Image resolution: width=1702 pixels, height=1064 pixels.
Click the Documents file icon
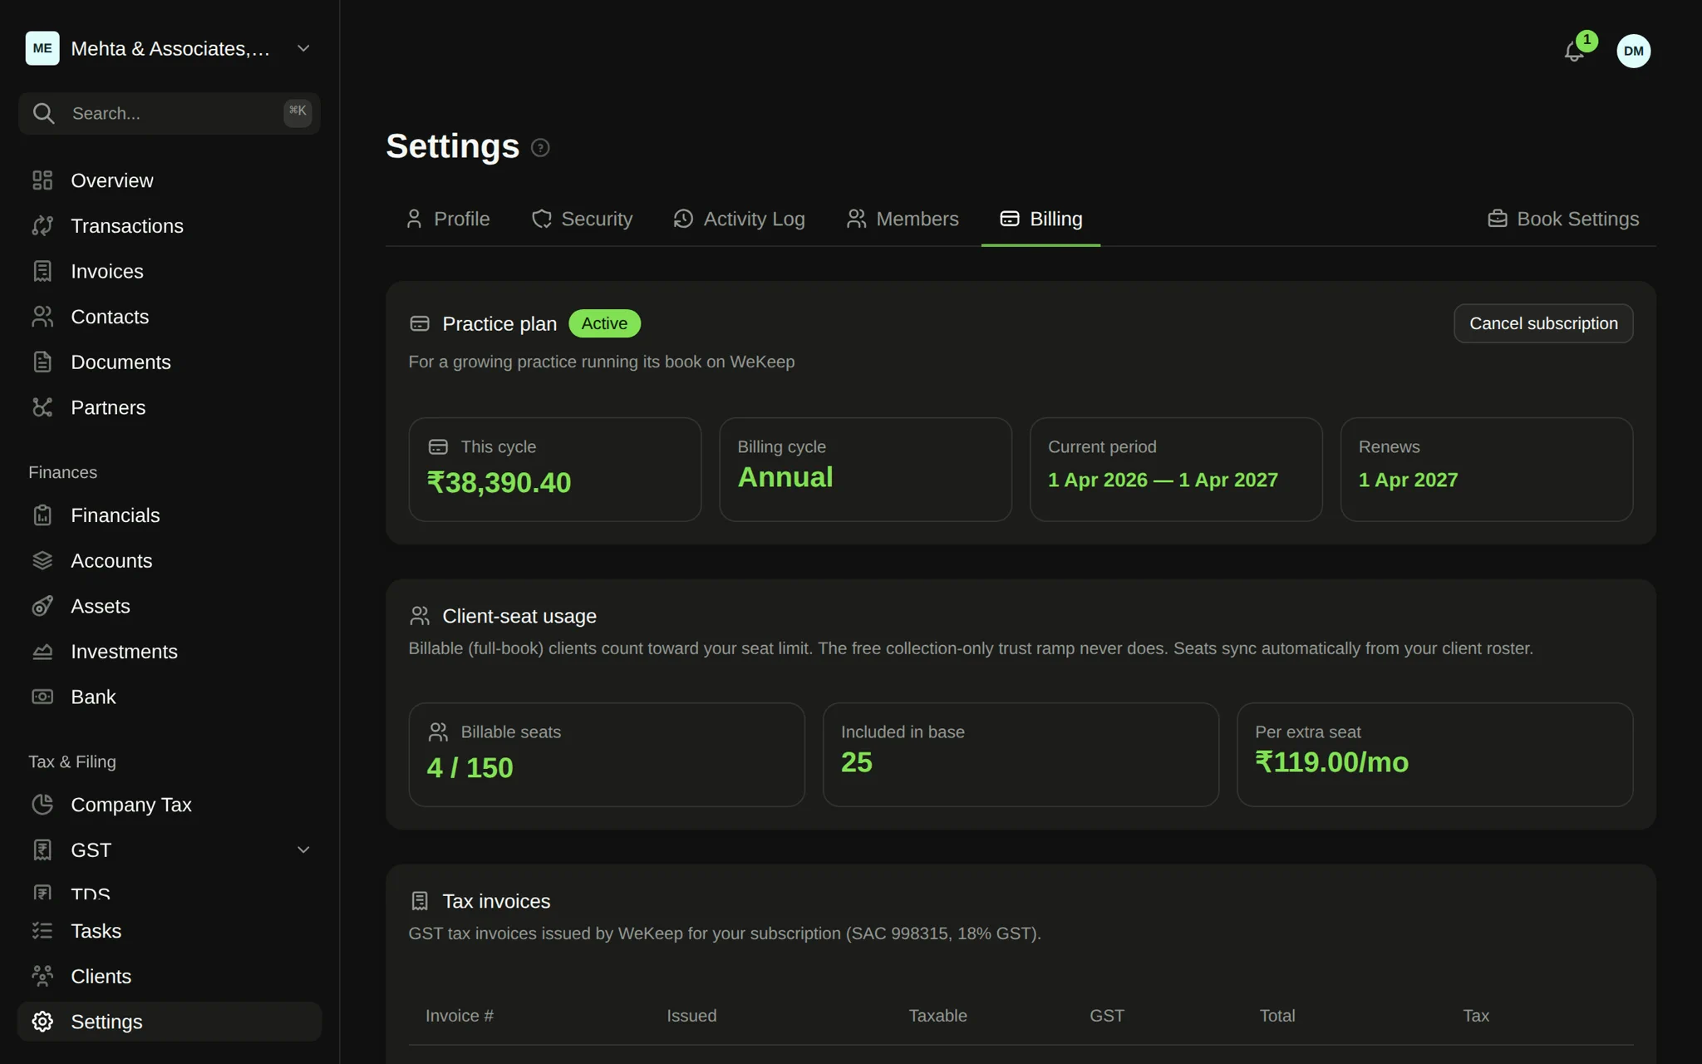point(42,362)
